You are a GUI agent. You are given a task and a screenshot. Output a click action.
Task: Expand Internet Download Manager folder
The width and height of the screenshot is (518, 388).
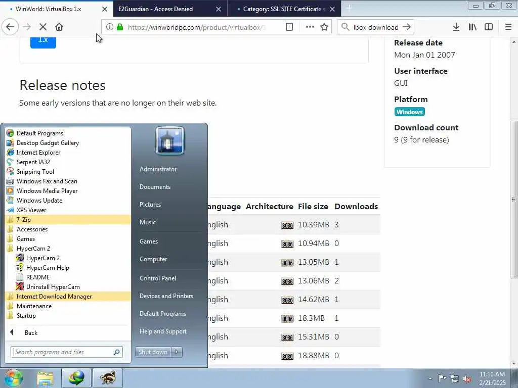click(x=68, y=296)
